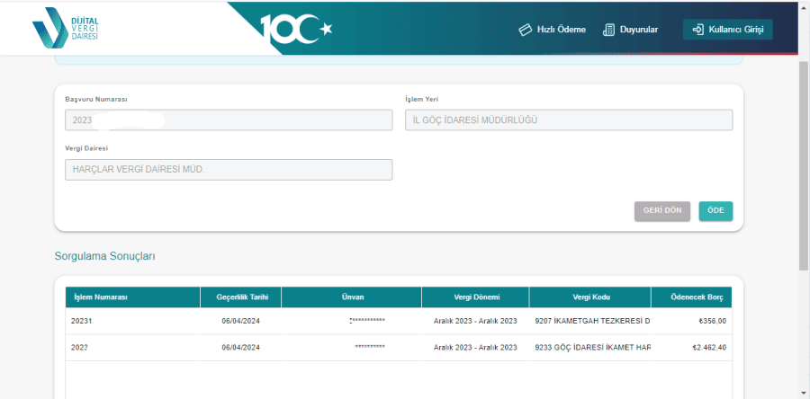The width and height of the screenshot is (810, 399).
Task: Select the 9233 Göç İdaresi İkamet row
Action: click(591, 348)
